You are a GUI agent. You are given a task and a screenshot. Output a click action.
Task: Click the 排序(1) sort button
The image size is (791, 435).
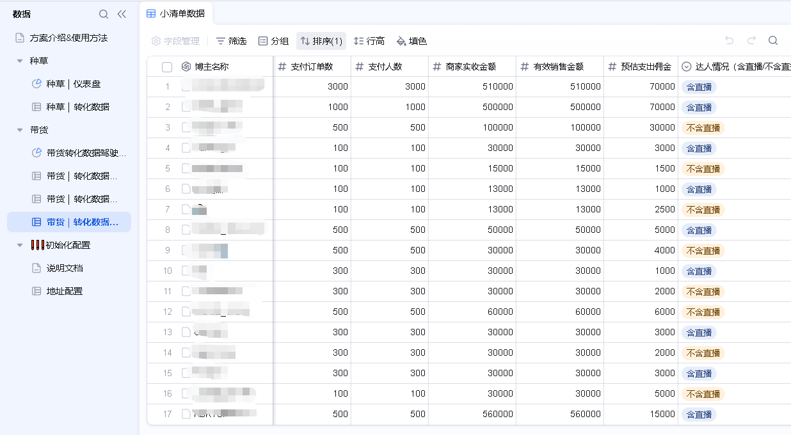(x=321, y=41)
